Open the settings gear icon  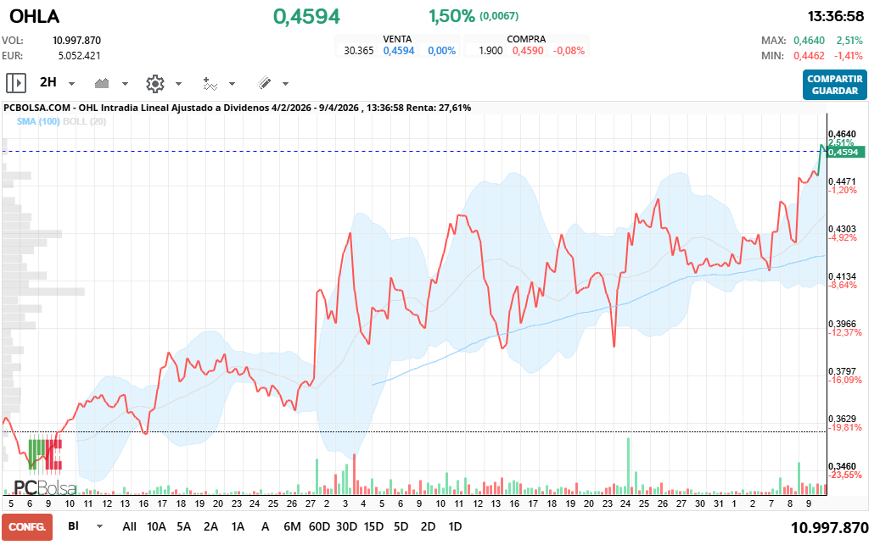coord(154,83)
